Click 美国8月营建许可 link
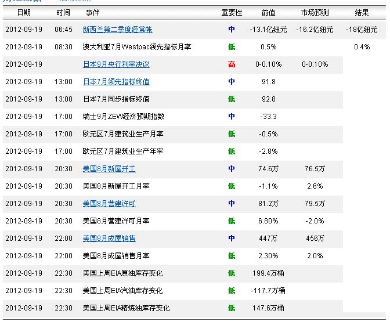The image size is (390, 325). 109,204
